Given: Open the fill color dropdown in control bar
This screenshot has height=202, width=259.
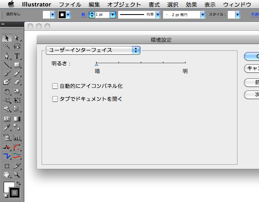Looking at the screenshot, I should point(53,15).
